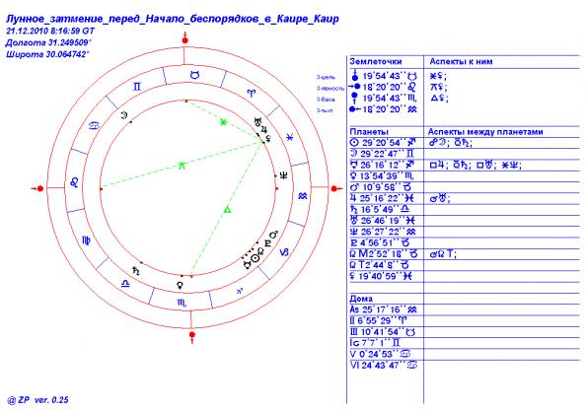Screen dimensions: 586x410
Task: Click the house VI row 24°43'47''
Action: click(384, 366)
